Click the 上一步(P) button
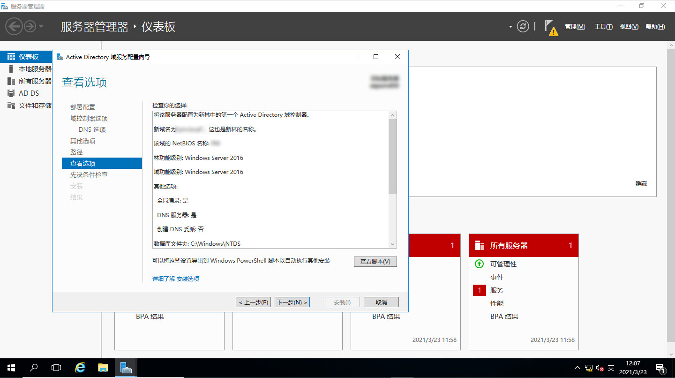 click(254, 302)
